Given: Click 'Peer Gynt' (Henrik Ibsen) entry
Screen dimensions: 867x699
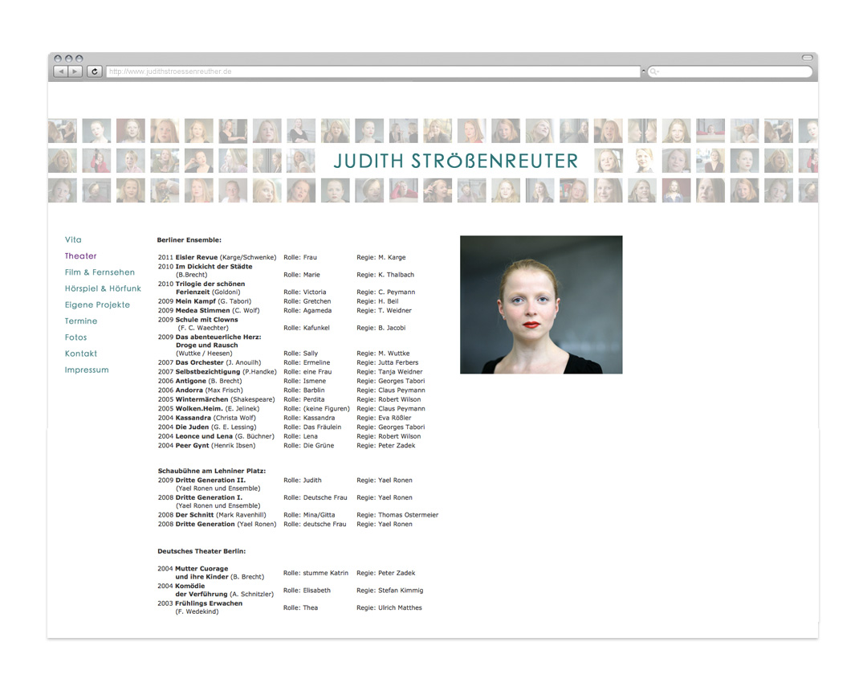Looking at the screenshot, I should click(x=206, y=446).
